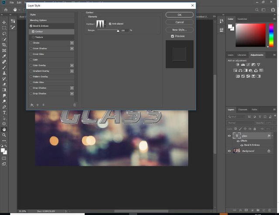The image size is (279, 215).
Task: Add Curves adjustment icon
Action: 248,65
